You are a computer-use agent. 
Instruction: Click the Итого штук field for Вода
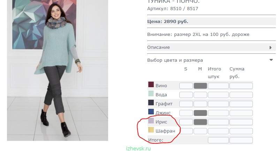218,95
